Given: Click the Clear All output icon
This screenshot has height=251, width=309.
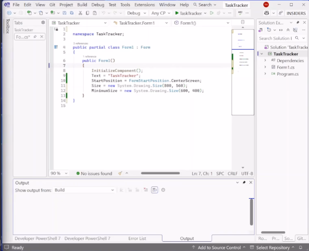Looking at the screenshot, I should click(x=146, y=190).
